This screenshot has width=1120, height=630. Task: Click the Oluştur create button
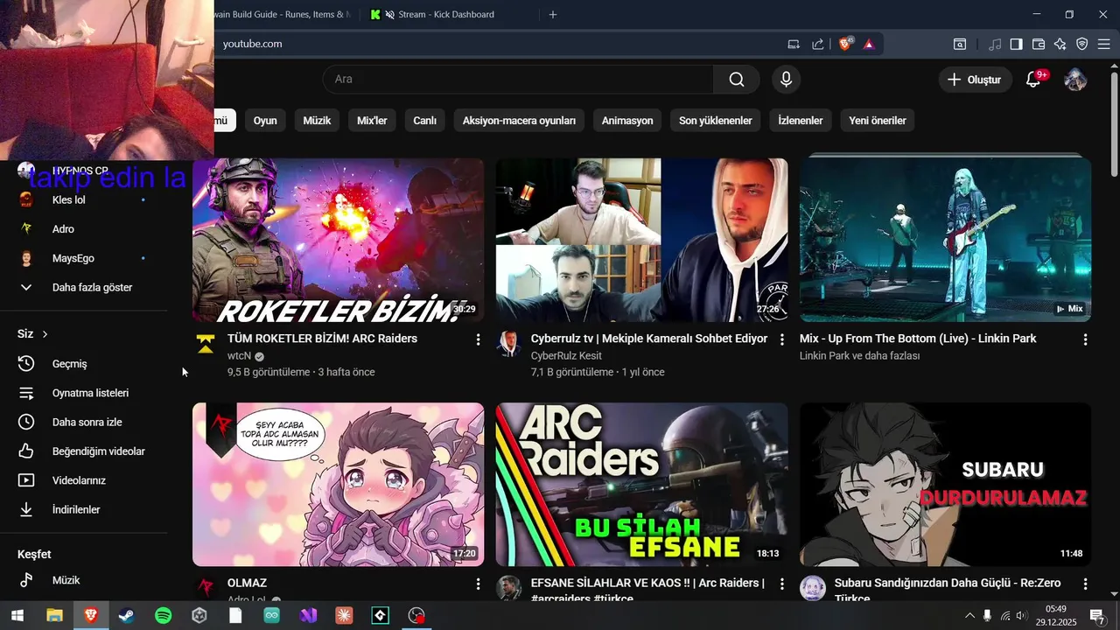click(x=976, y=80)
